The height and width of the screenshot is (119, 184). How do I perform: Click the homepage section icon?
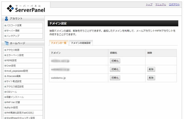coord(6,43)
